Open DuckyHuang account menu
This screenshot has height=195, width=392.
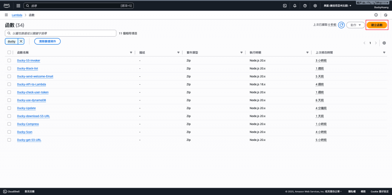pos(381,8)
